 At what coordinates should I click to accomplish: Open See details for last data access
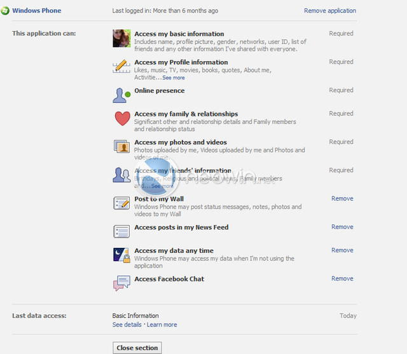click(127, 325)
